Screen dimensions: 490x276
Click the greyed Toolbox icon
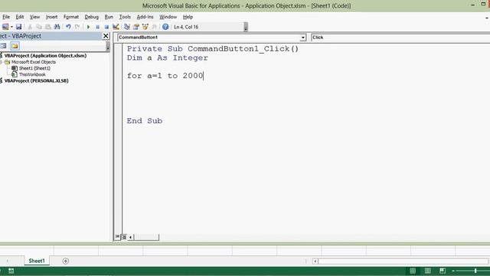point(154,27)
